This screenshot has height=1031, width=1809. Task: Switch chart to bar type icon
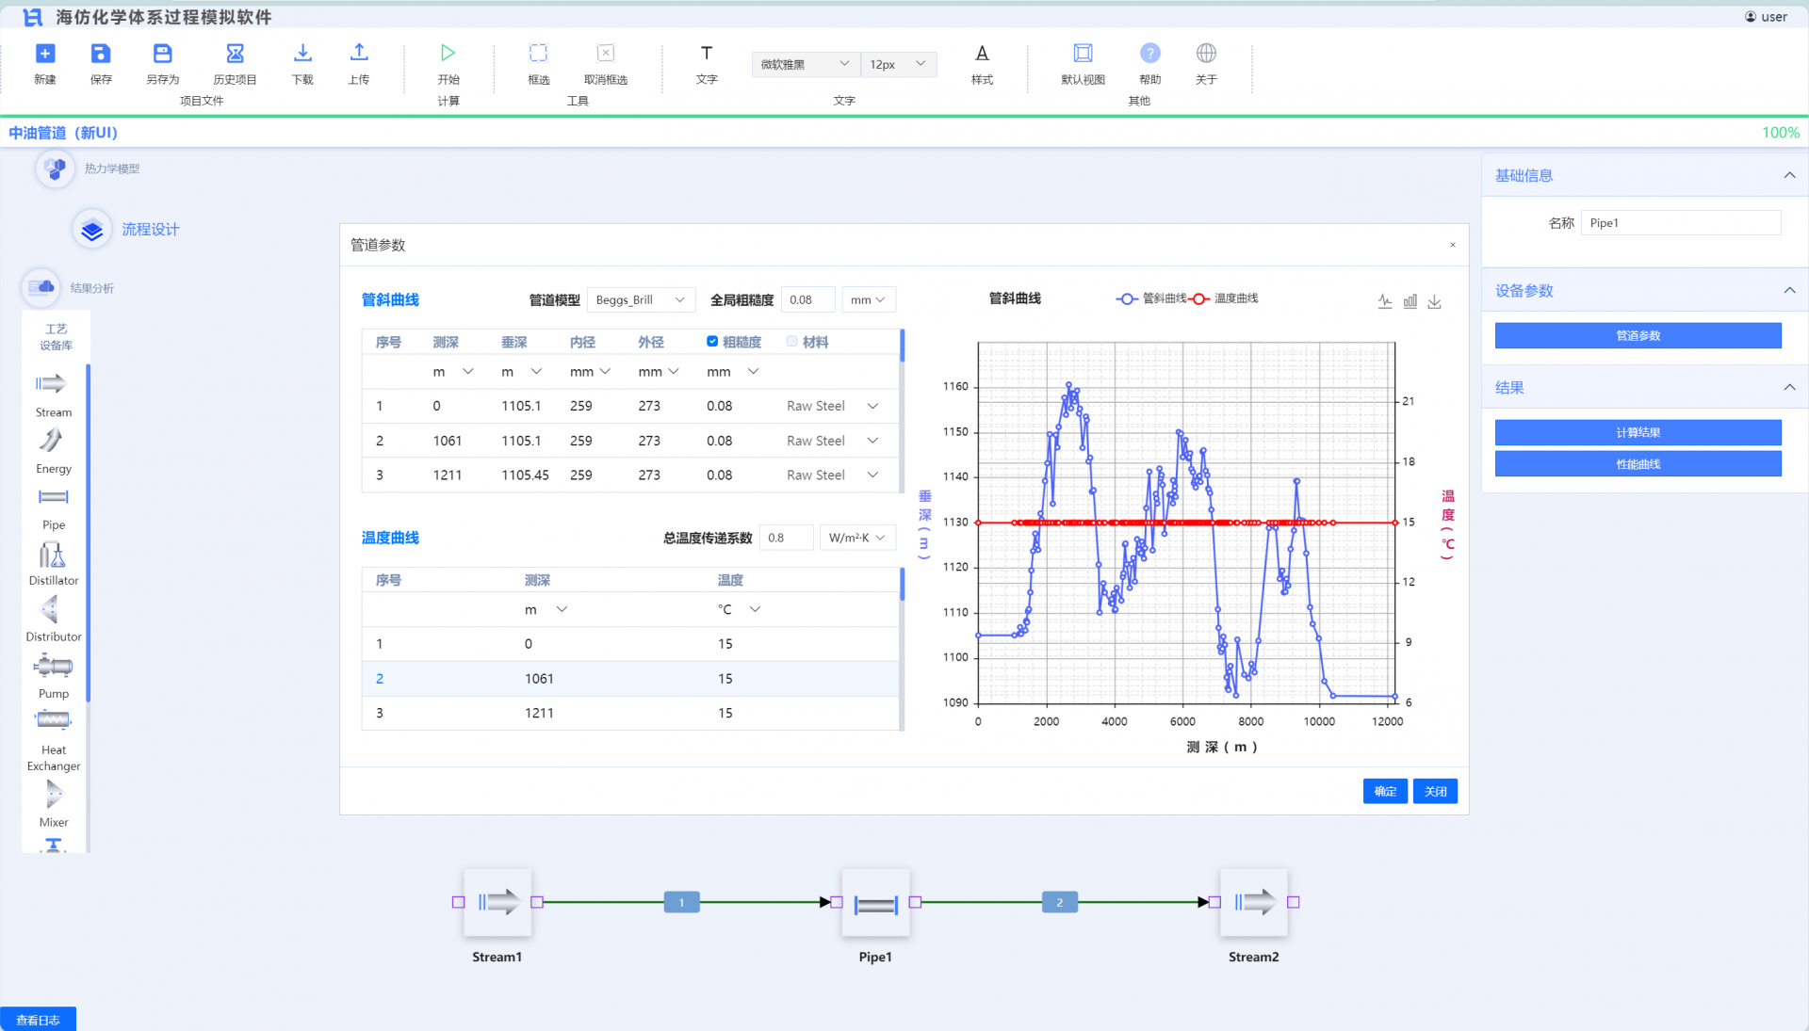(1410, 301)
